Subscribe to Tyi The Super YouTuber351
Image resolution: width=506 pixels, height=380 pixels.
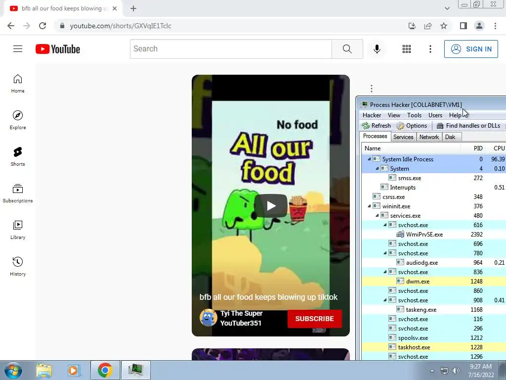(314, 319)
